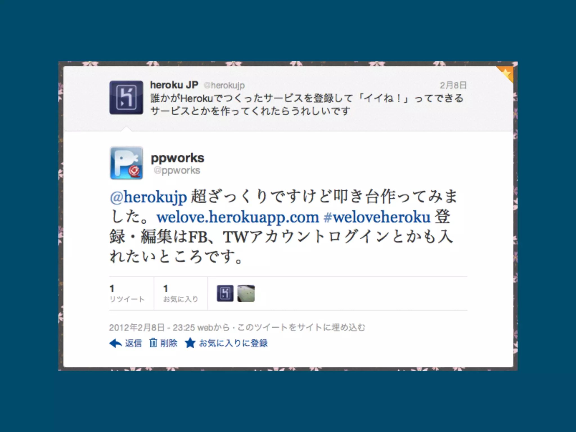Click the orange star corner ribbon
Viewport: 576px width, 432px height.
(506, 74)
